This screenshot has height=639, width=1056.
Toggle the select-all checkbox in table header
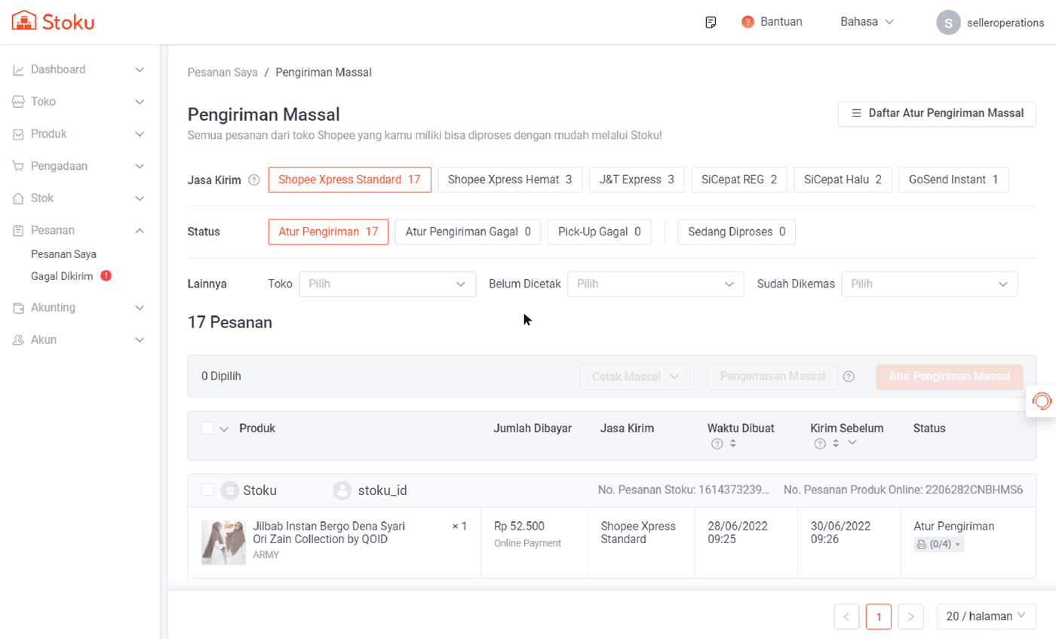click(x=208, y=428)
